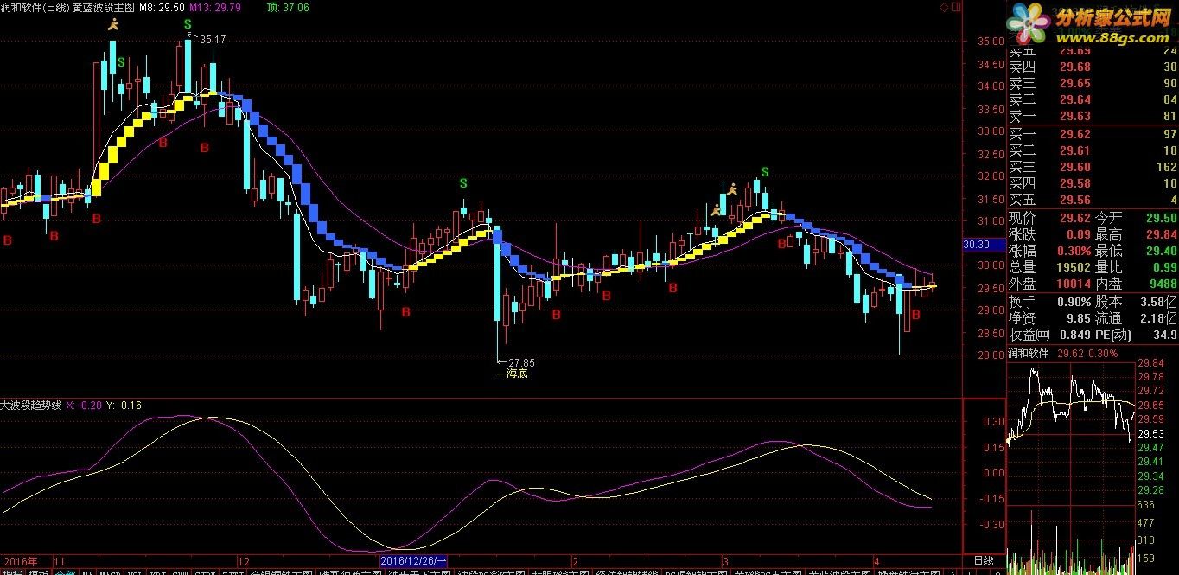Image resolution: width=1179 pixels, height=575 pixels.
Task: Select the 买四 29.58 bid row
Action: pos(1093,183)
